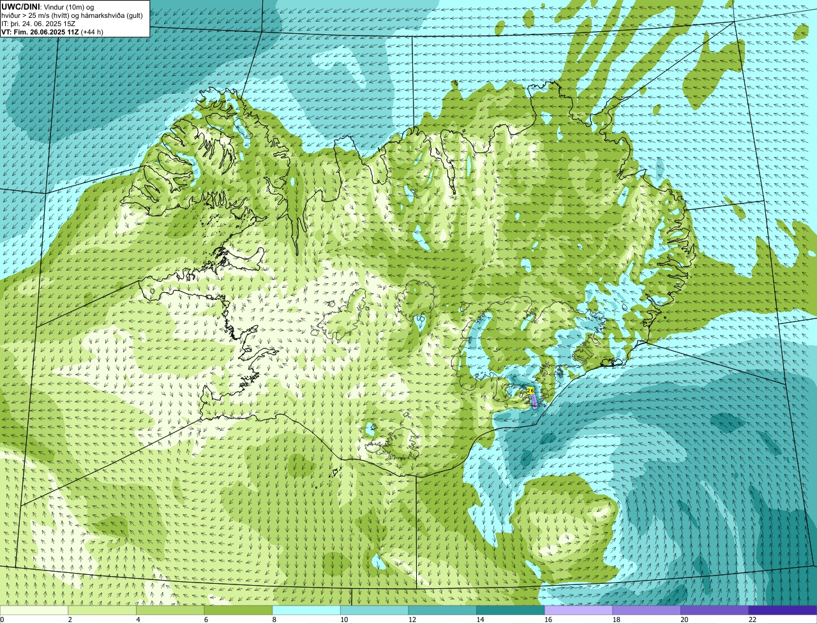817x624 pixels.
Task: Click the scale label "6"
Action: pyautogui.click(x=206, y=620)
